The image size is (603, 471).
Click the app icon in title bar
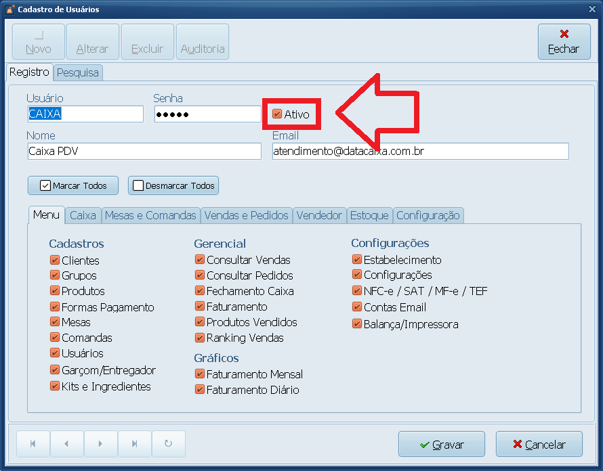[9, 9]
